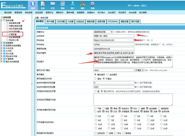Open the 扩展名 dropdown beside file extension field
Image resolution: width=185 pixels, height=136 pixels.
tap(139, 70)
